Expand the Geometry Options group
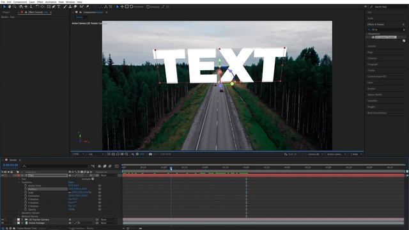This screenshot has width=409, height=230. pos(19,213)
